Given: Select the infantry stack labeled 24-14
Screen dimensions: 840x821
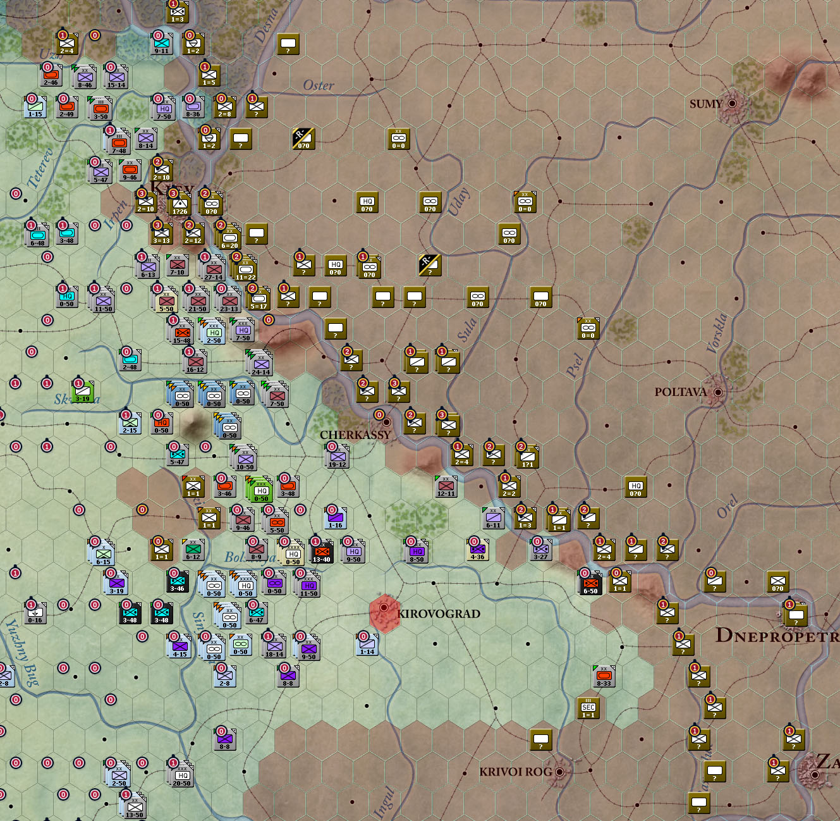Looking at the screenshot, I should (260, 362).
